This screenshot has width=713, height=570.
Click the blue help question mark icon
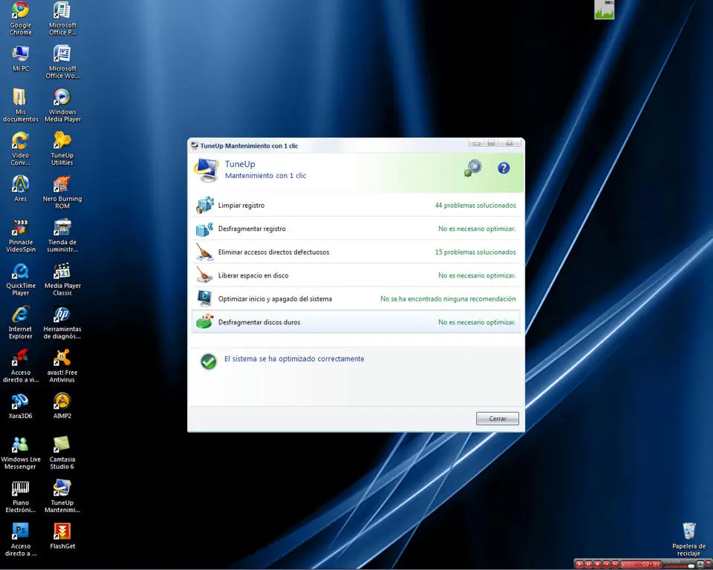pos(504,168)
